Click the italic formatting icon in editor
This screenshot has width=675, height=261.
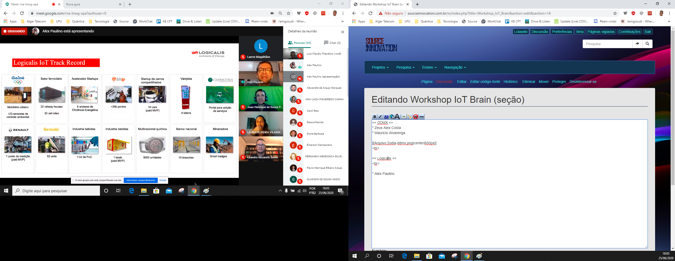click(x=380, y=117)
